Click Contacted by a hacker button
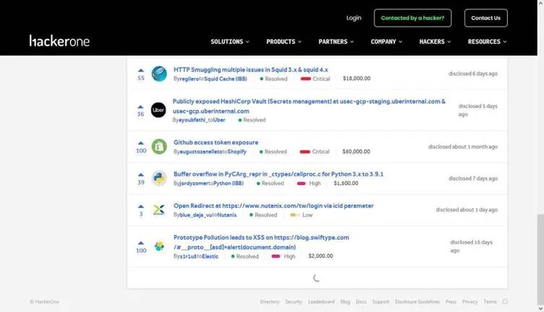The height and width of the screenshot is (312, 544). [x=413, y=18]
